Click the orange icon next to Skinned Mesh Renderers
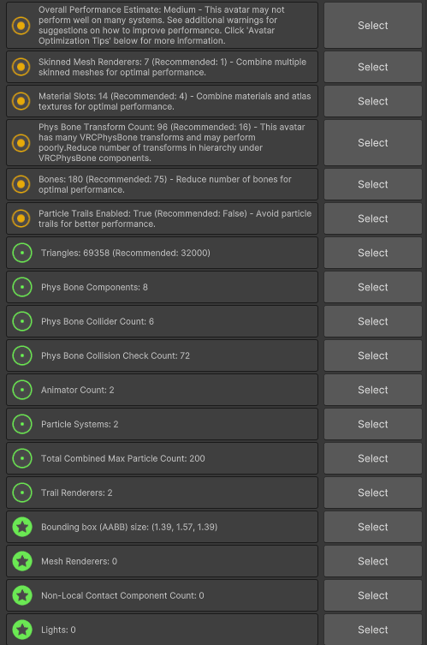 coord(21,67)
